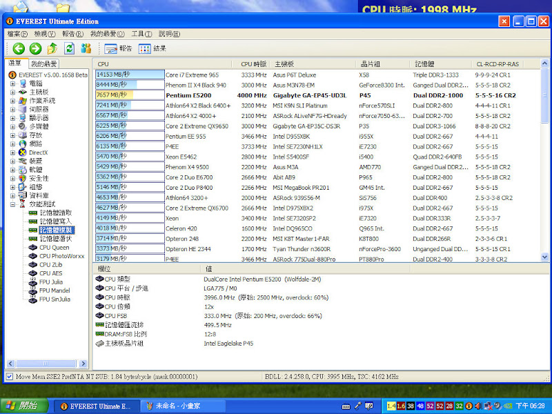Open the 報告 report toolbar button
This screenshot has width=552, height=414.
coord(118,48)
